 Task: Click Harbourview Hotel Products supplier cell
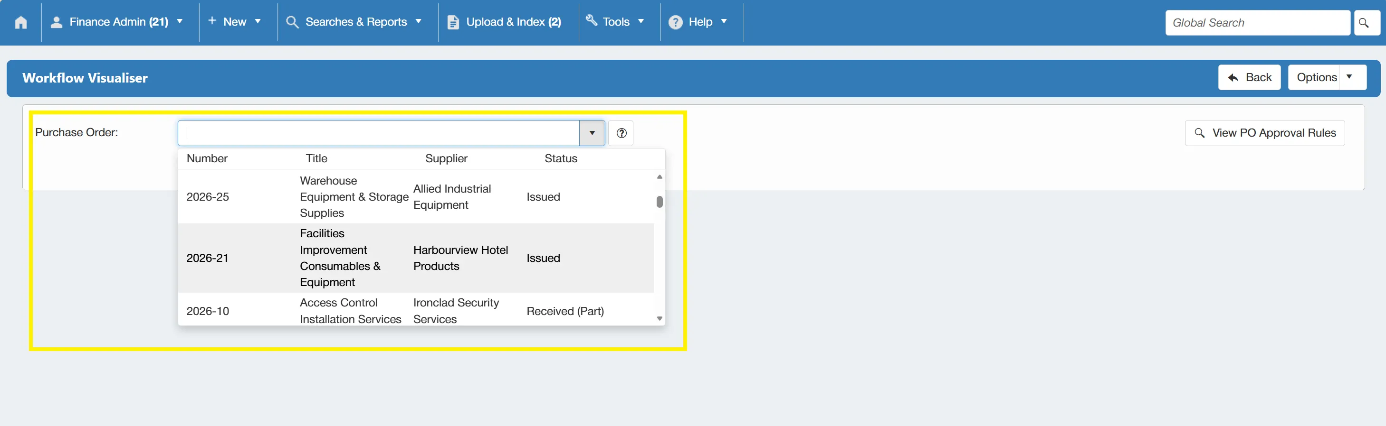click(460, 258)
